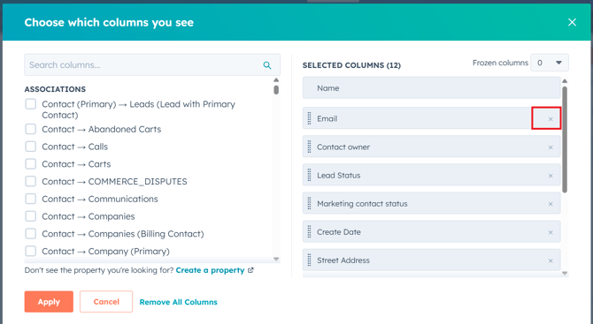Click the down arrow of properties list scrollbar
The width and height of the screenshot is (593, 324).
(x=276, y=260)
